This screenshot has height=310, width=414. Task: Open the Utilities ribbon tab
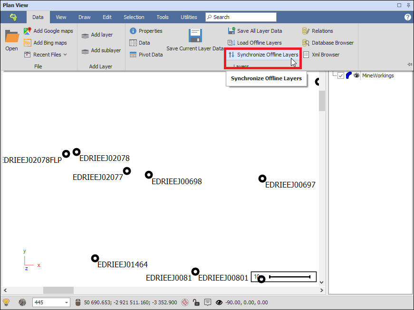tap(189, 17)
